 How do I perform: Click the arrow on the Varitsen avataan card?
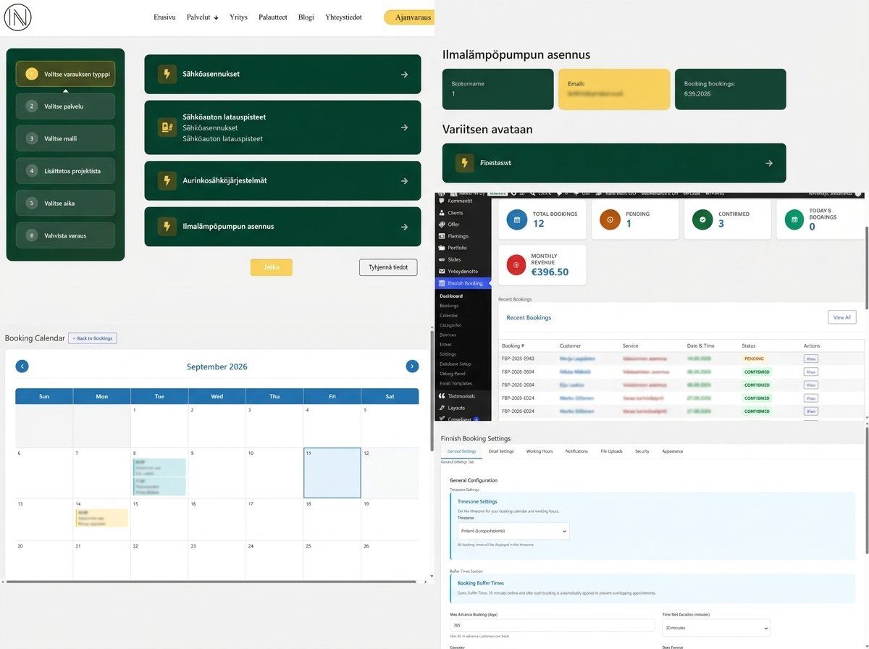(769, 164)
